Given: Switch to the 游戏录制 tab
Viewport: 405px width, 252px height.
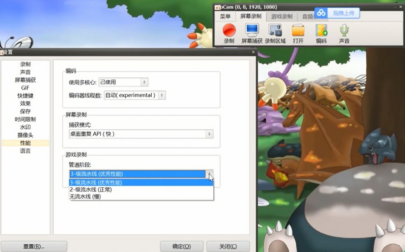Looking at the screenshot, I should coord(282,16).
